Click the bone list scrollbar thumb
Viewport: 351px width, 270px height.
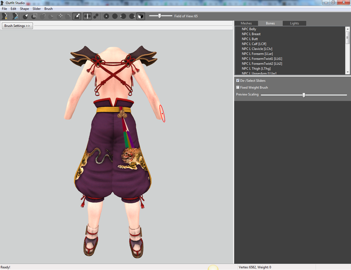tap(348, 37)
